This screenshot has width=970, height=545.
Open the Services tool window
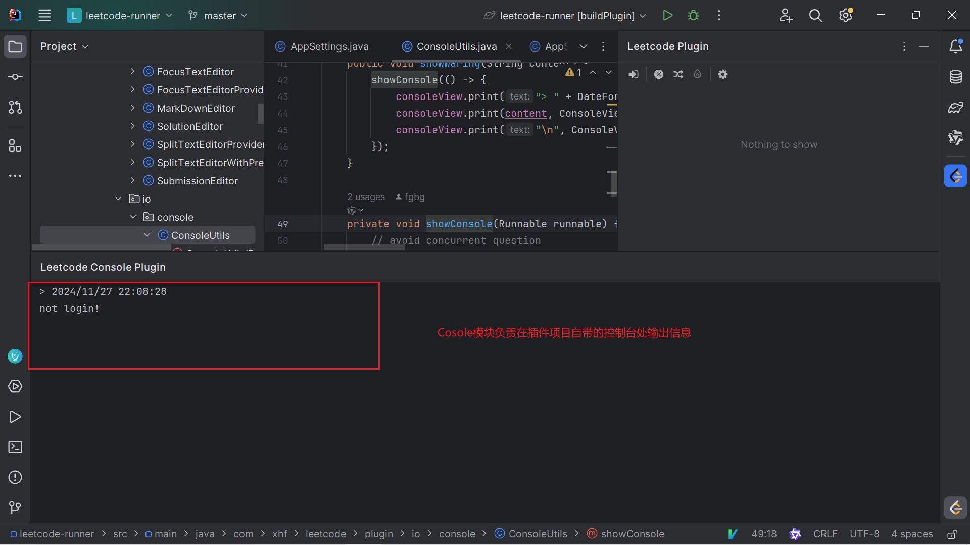[15, 386]
